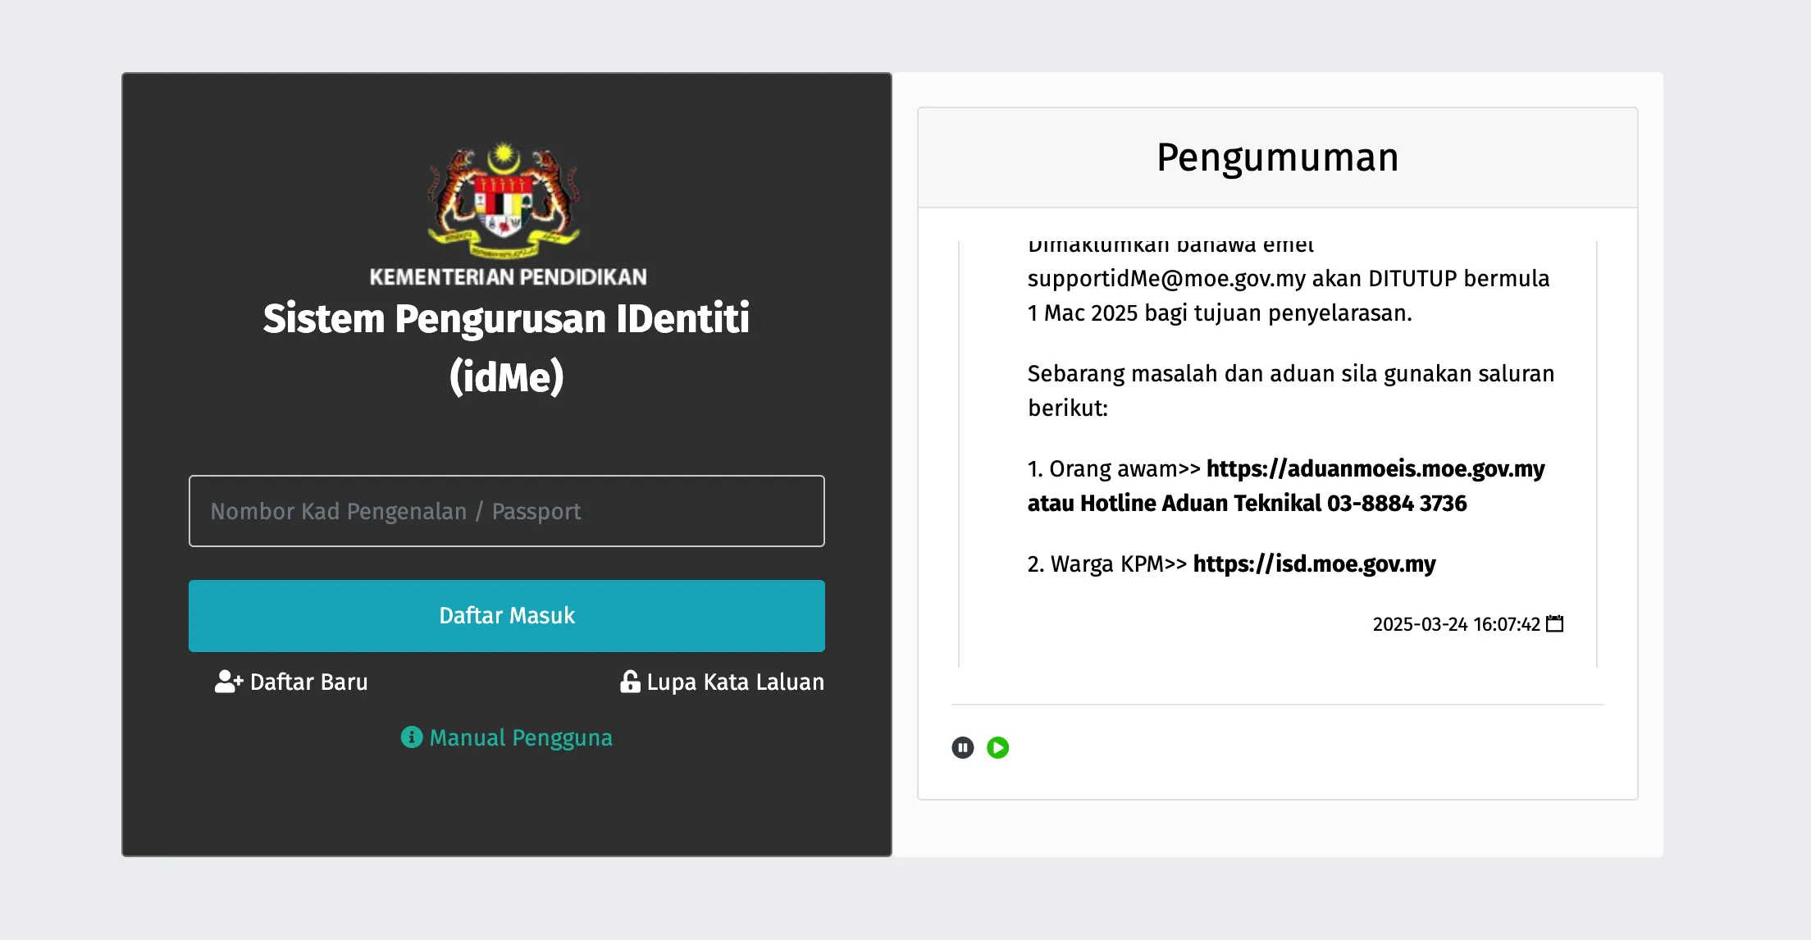The width and height of the screenshot is (1811, 940).
Task: Visit the aduanmoeis.moe.gov.my complaint link
Action: pos(1375,468)
